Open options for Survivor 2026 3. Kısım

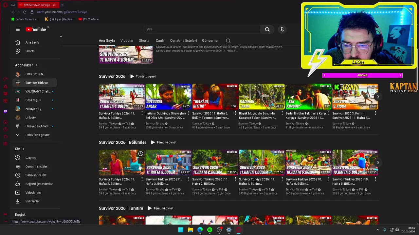pos(375,113)
